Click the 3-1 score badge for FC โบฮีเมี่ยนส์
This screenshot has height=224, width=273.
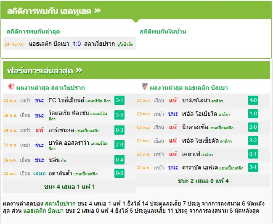[x=119, y=100]
